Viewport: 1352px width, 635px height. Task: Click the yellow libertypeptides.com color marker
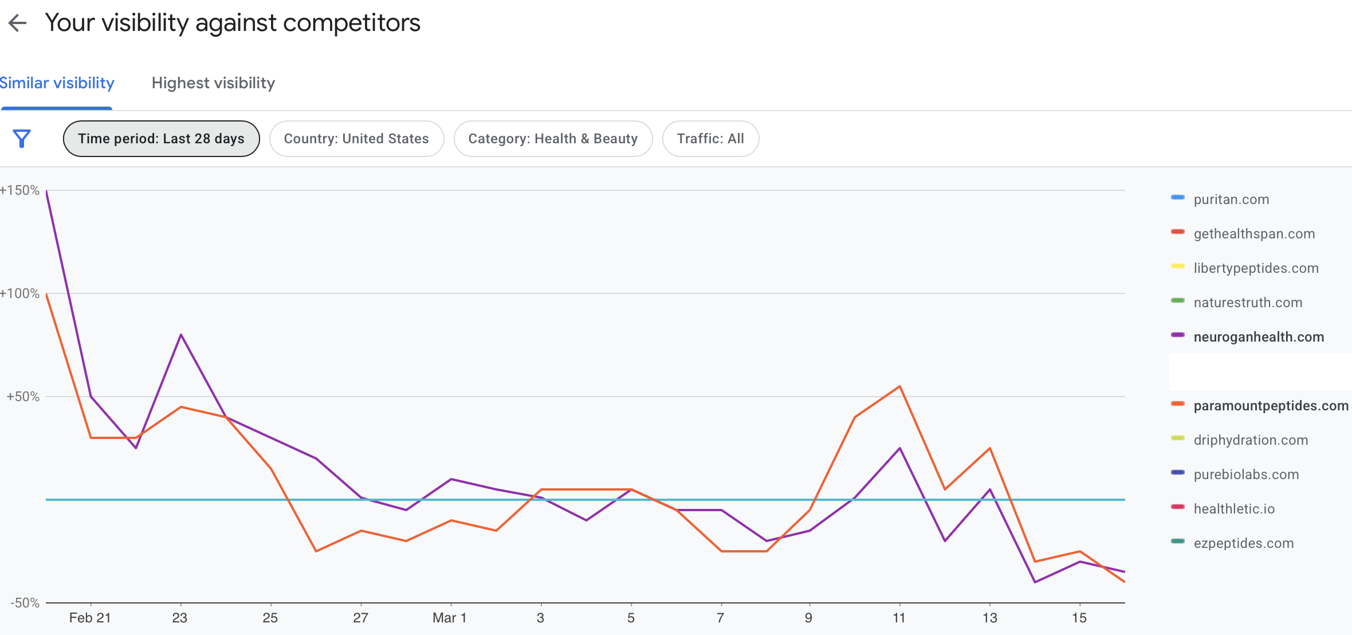(1178, 266)
